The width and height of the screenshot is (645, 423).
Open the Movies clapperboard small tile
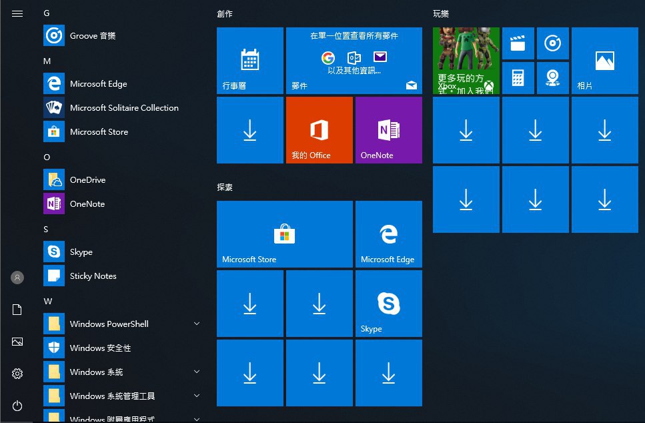coord(518,43)
